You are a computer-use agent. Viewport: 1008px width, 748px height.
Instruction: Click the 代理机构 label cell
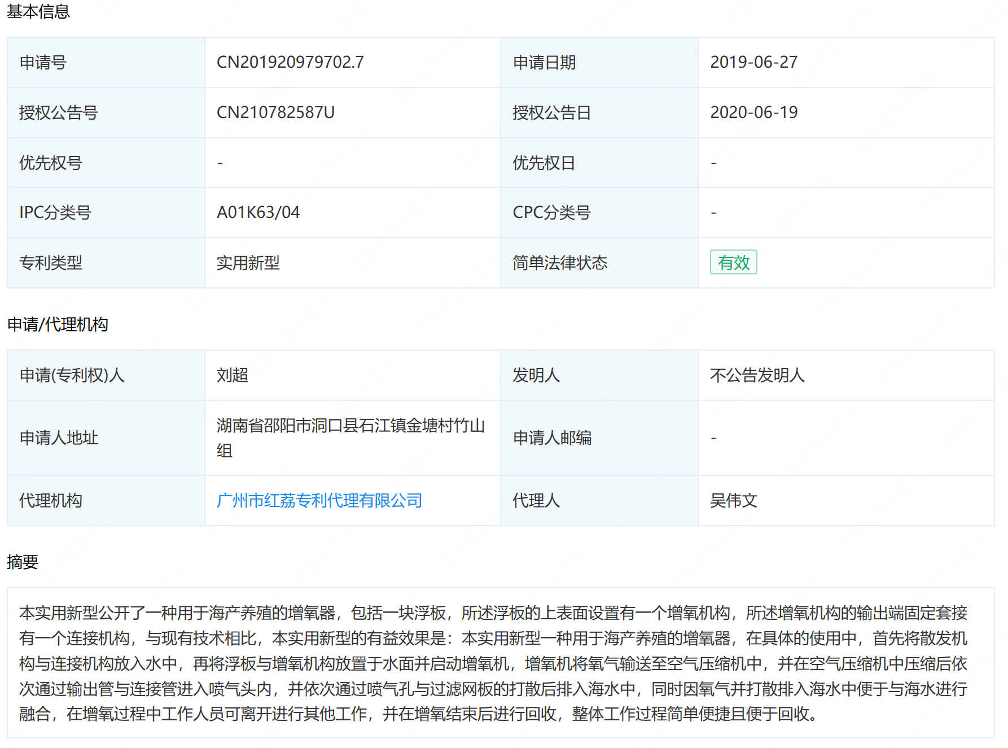coord(106,501)
